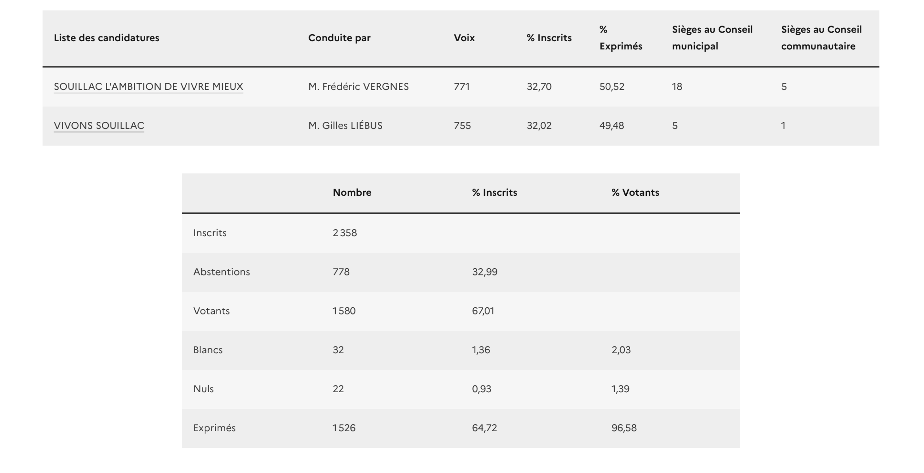
Task: Open the SOUILLAC L'AMBITION DE VIVRE MIEUX link
Action: (148, 87)
